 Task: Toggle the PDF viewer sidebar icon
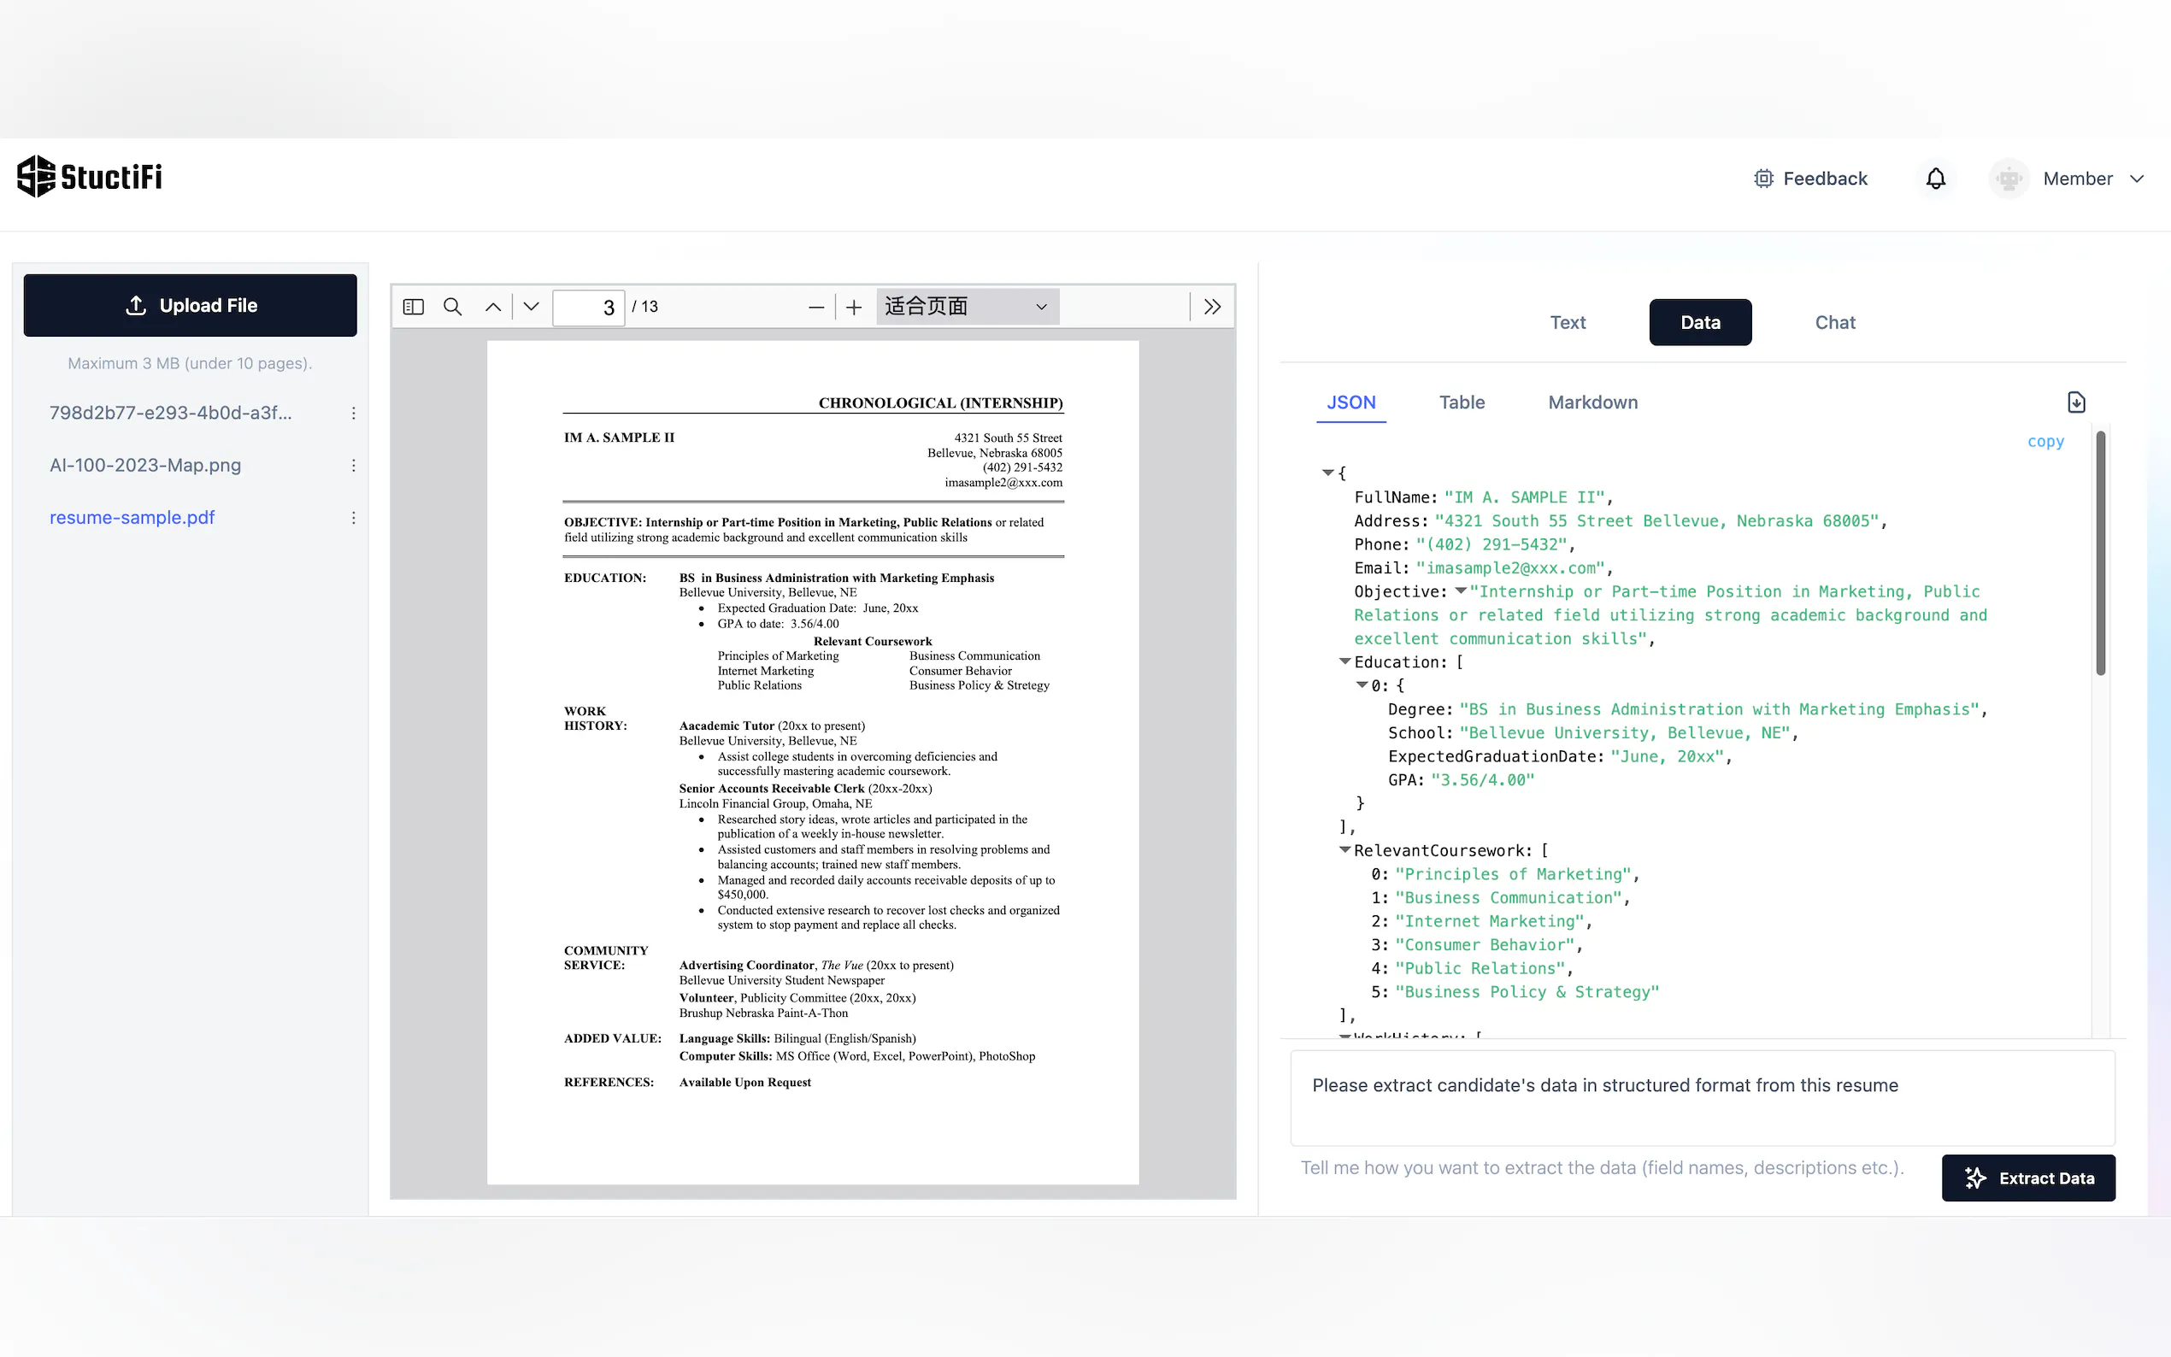pos(413,307)
